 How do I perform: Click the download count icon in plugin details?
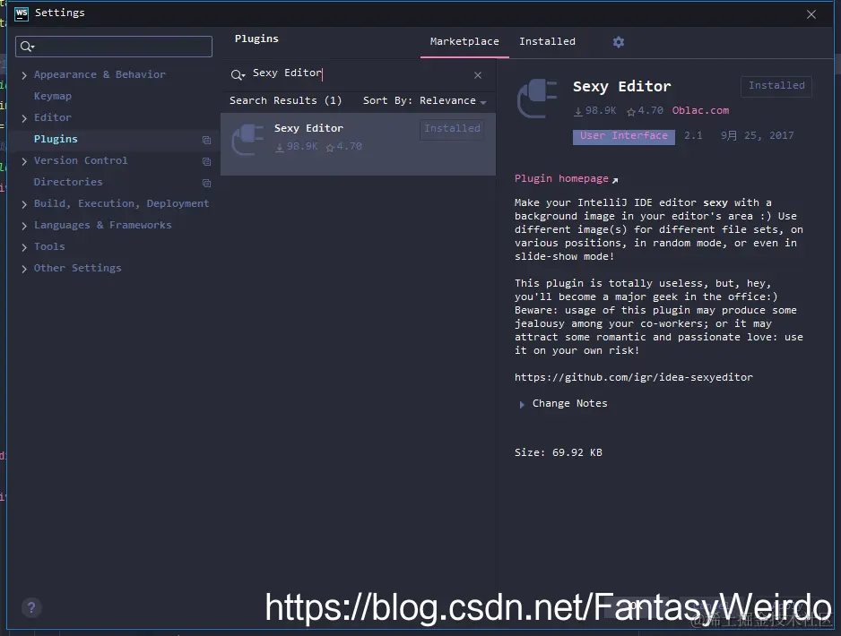tap(578, 111)
